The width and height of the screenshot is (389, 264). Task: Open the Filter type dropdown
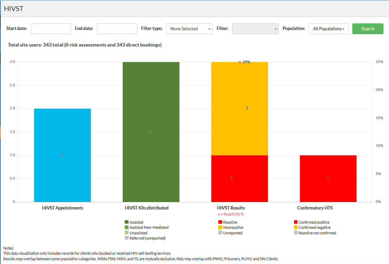click(x=189, y=29)
